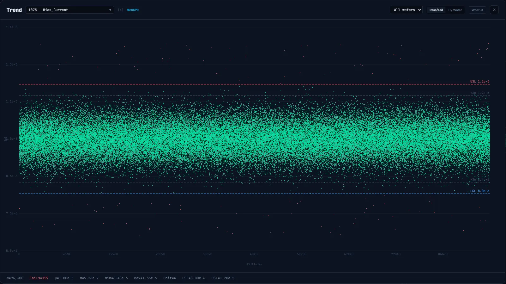
Task: Click the N=96,300 status entry
Action: pos(15,278)
